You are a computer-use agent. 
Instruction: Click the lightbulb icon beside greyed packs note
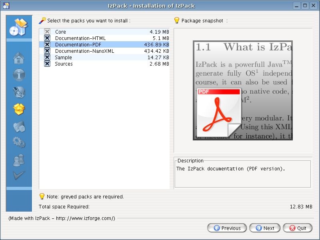pos(42,196)
